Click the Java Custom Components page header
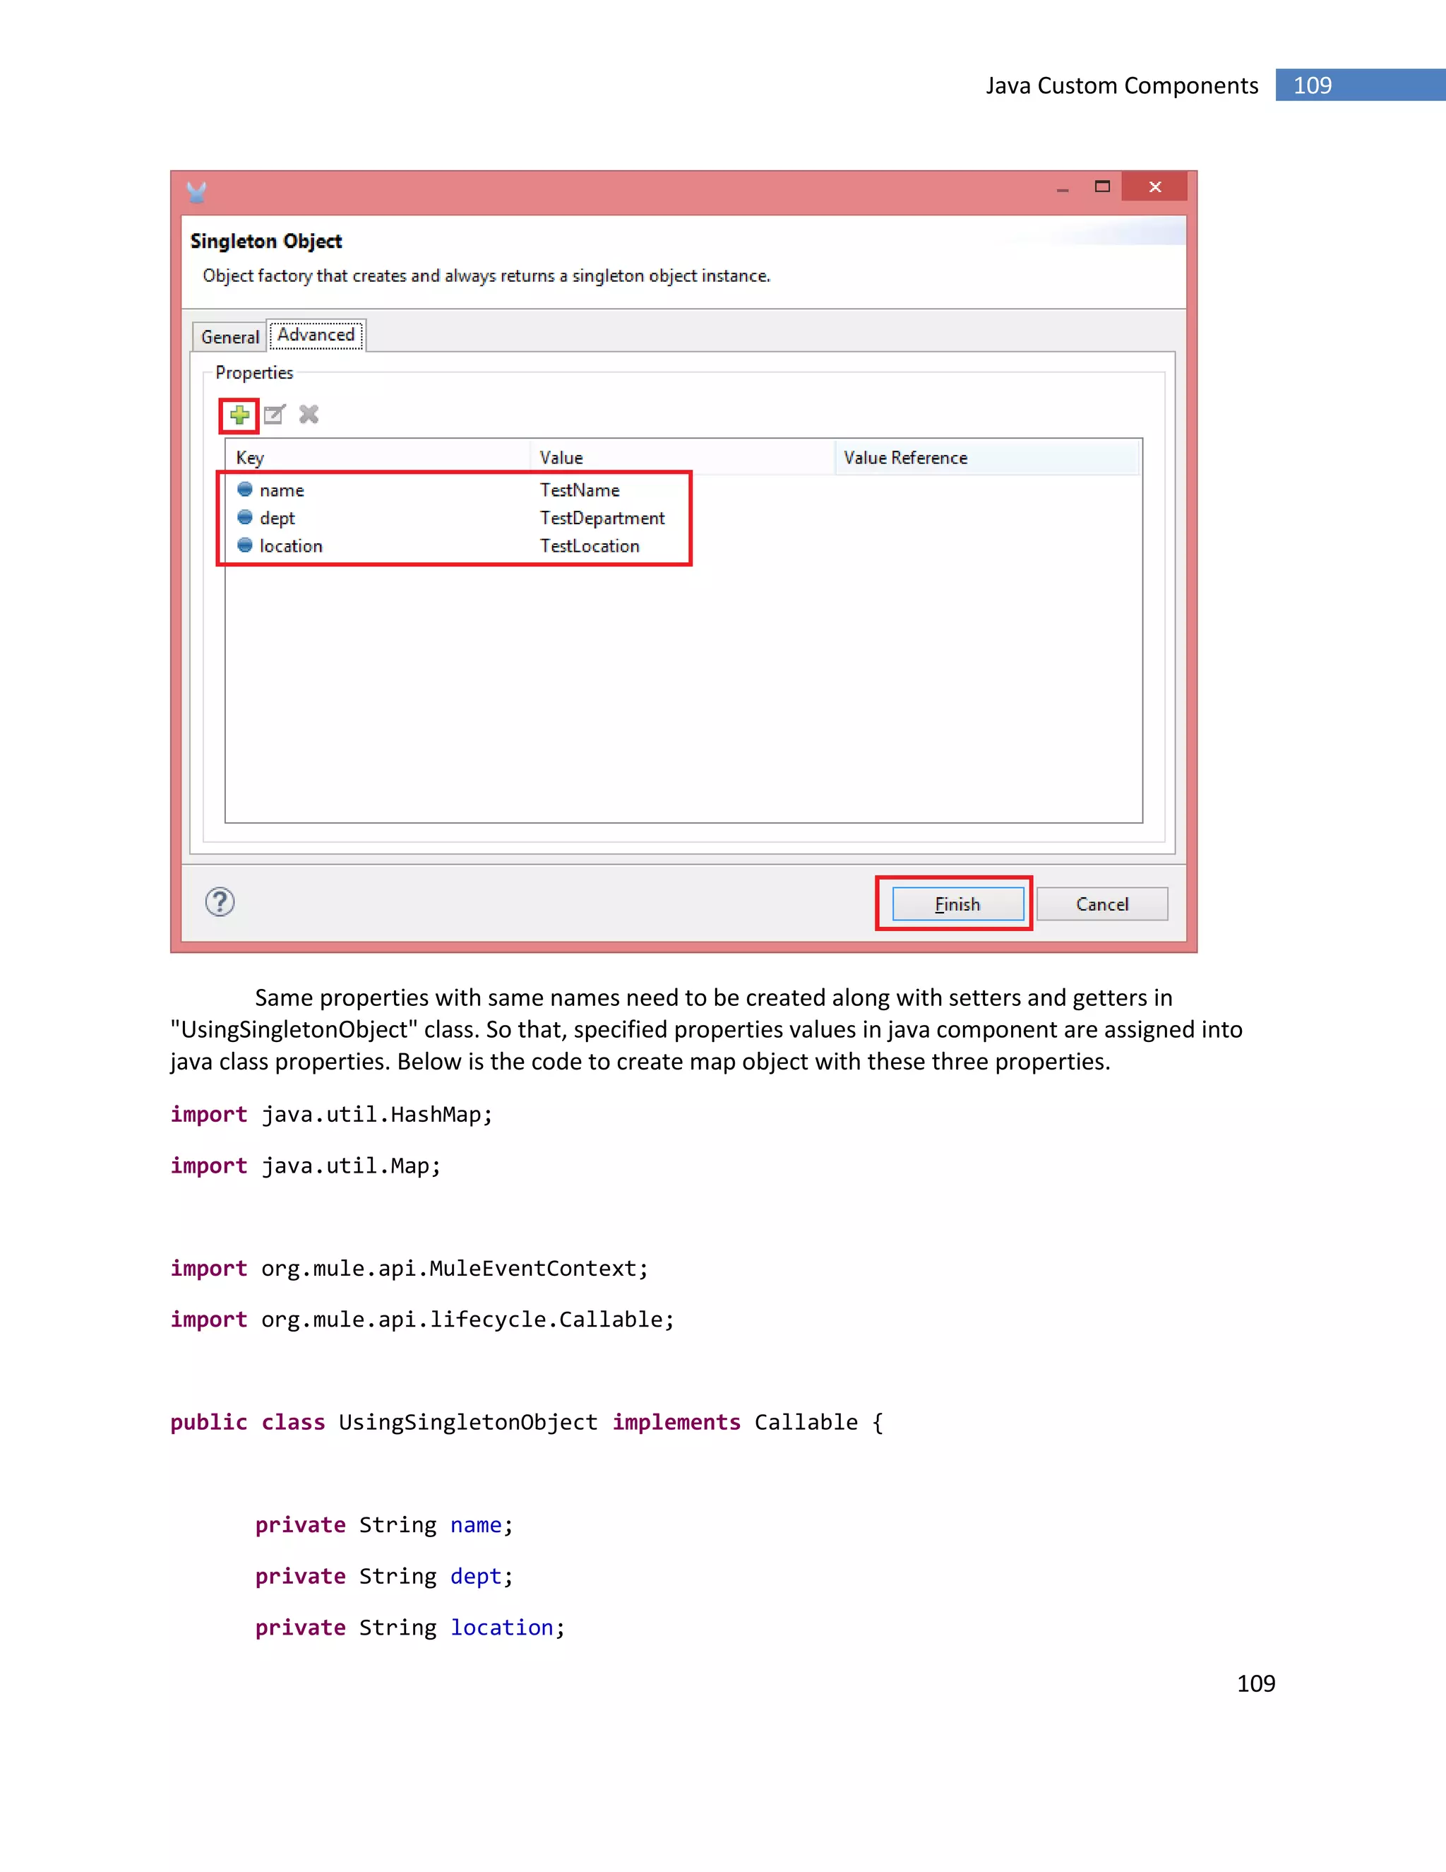This screenshot has height=1872, width=1446. 1122,85
